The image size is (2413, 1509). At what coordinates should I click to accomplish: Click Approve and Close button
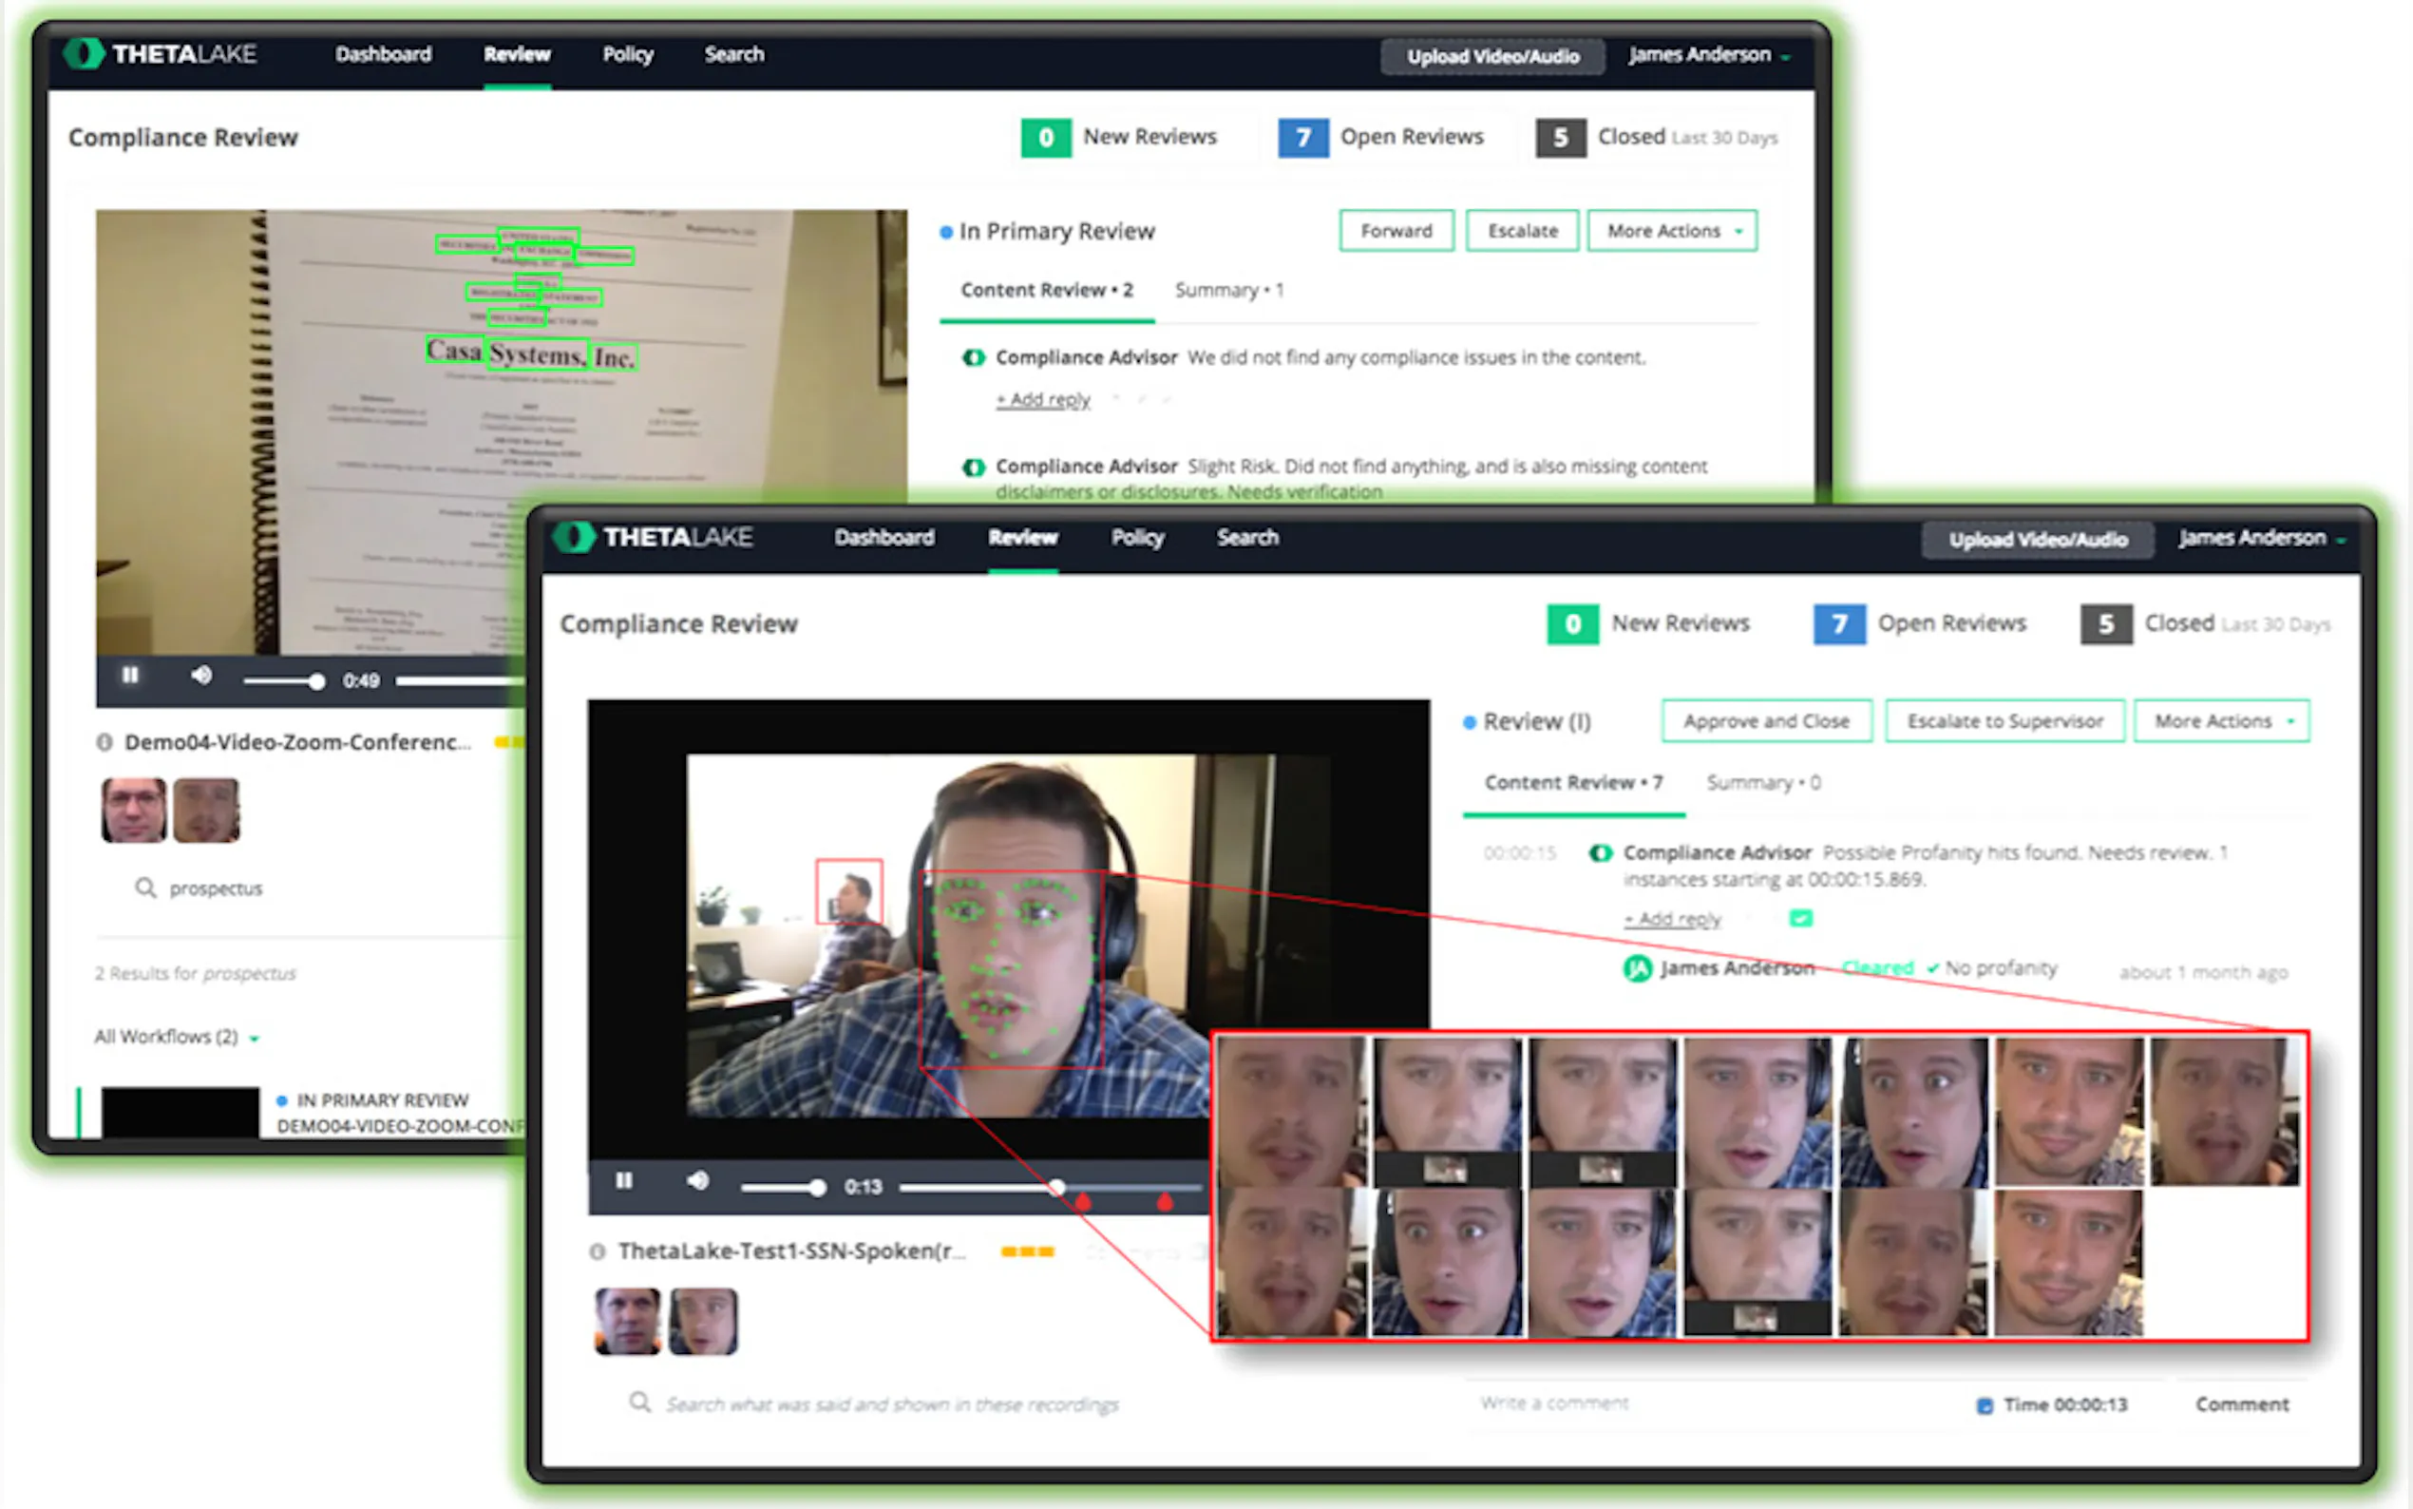pos(1767,720)
